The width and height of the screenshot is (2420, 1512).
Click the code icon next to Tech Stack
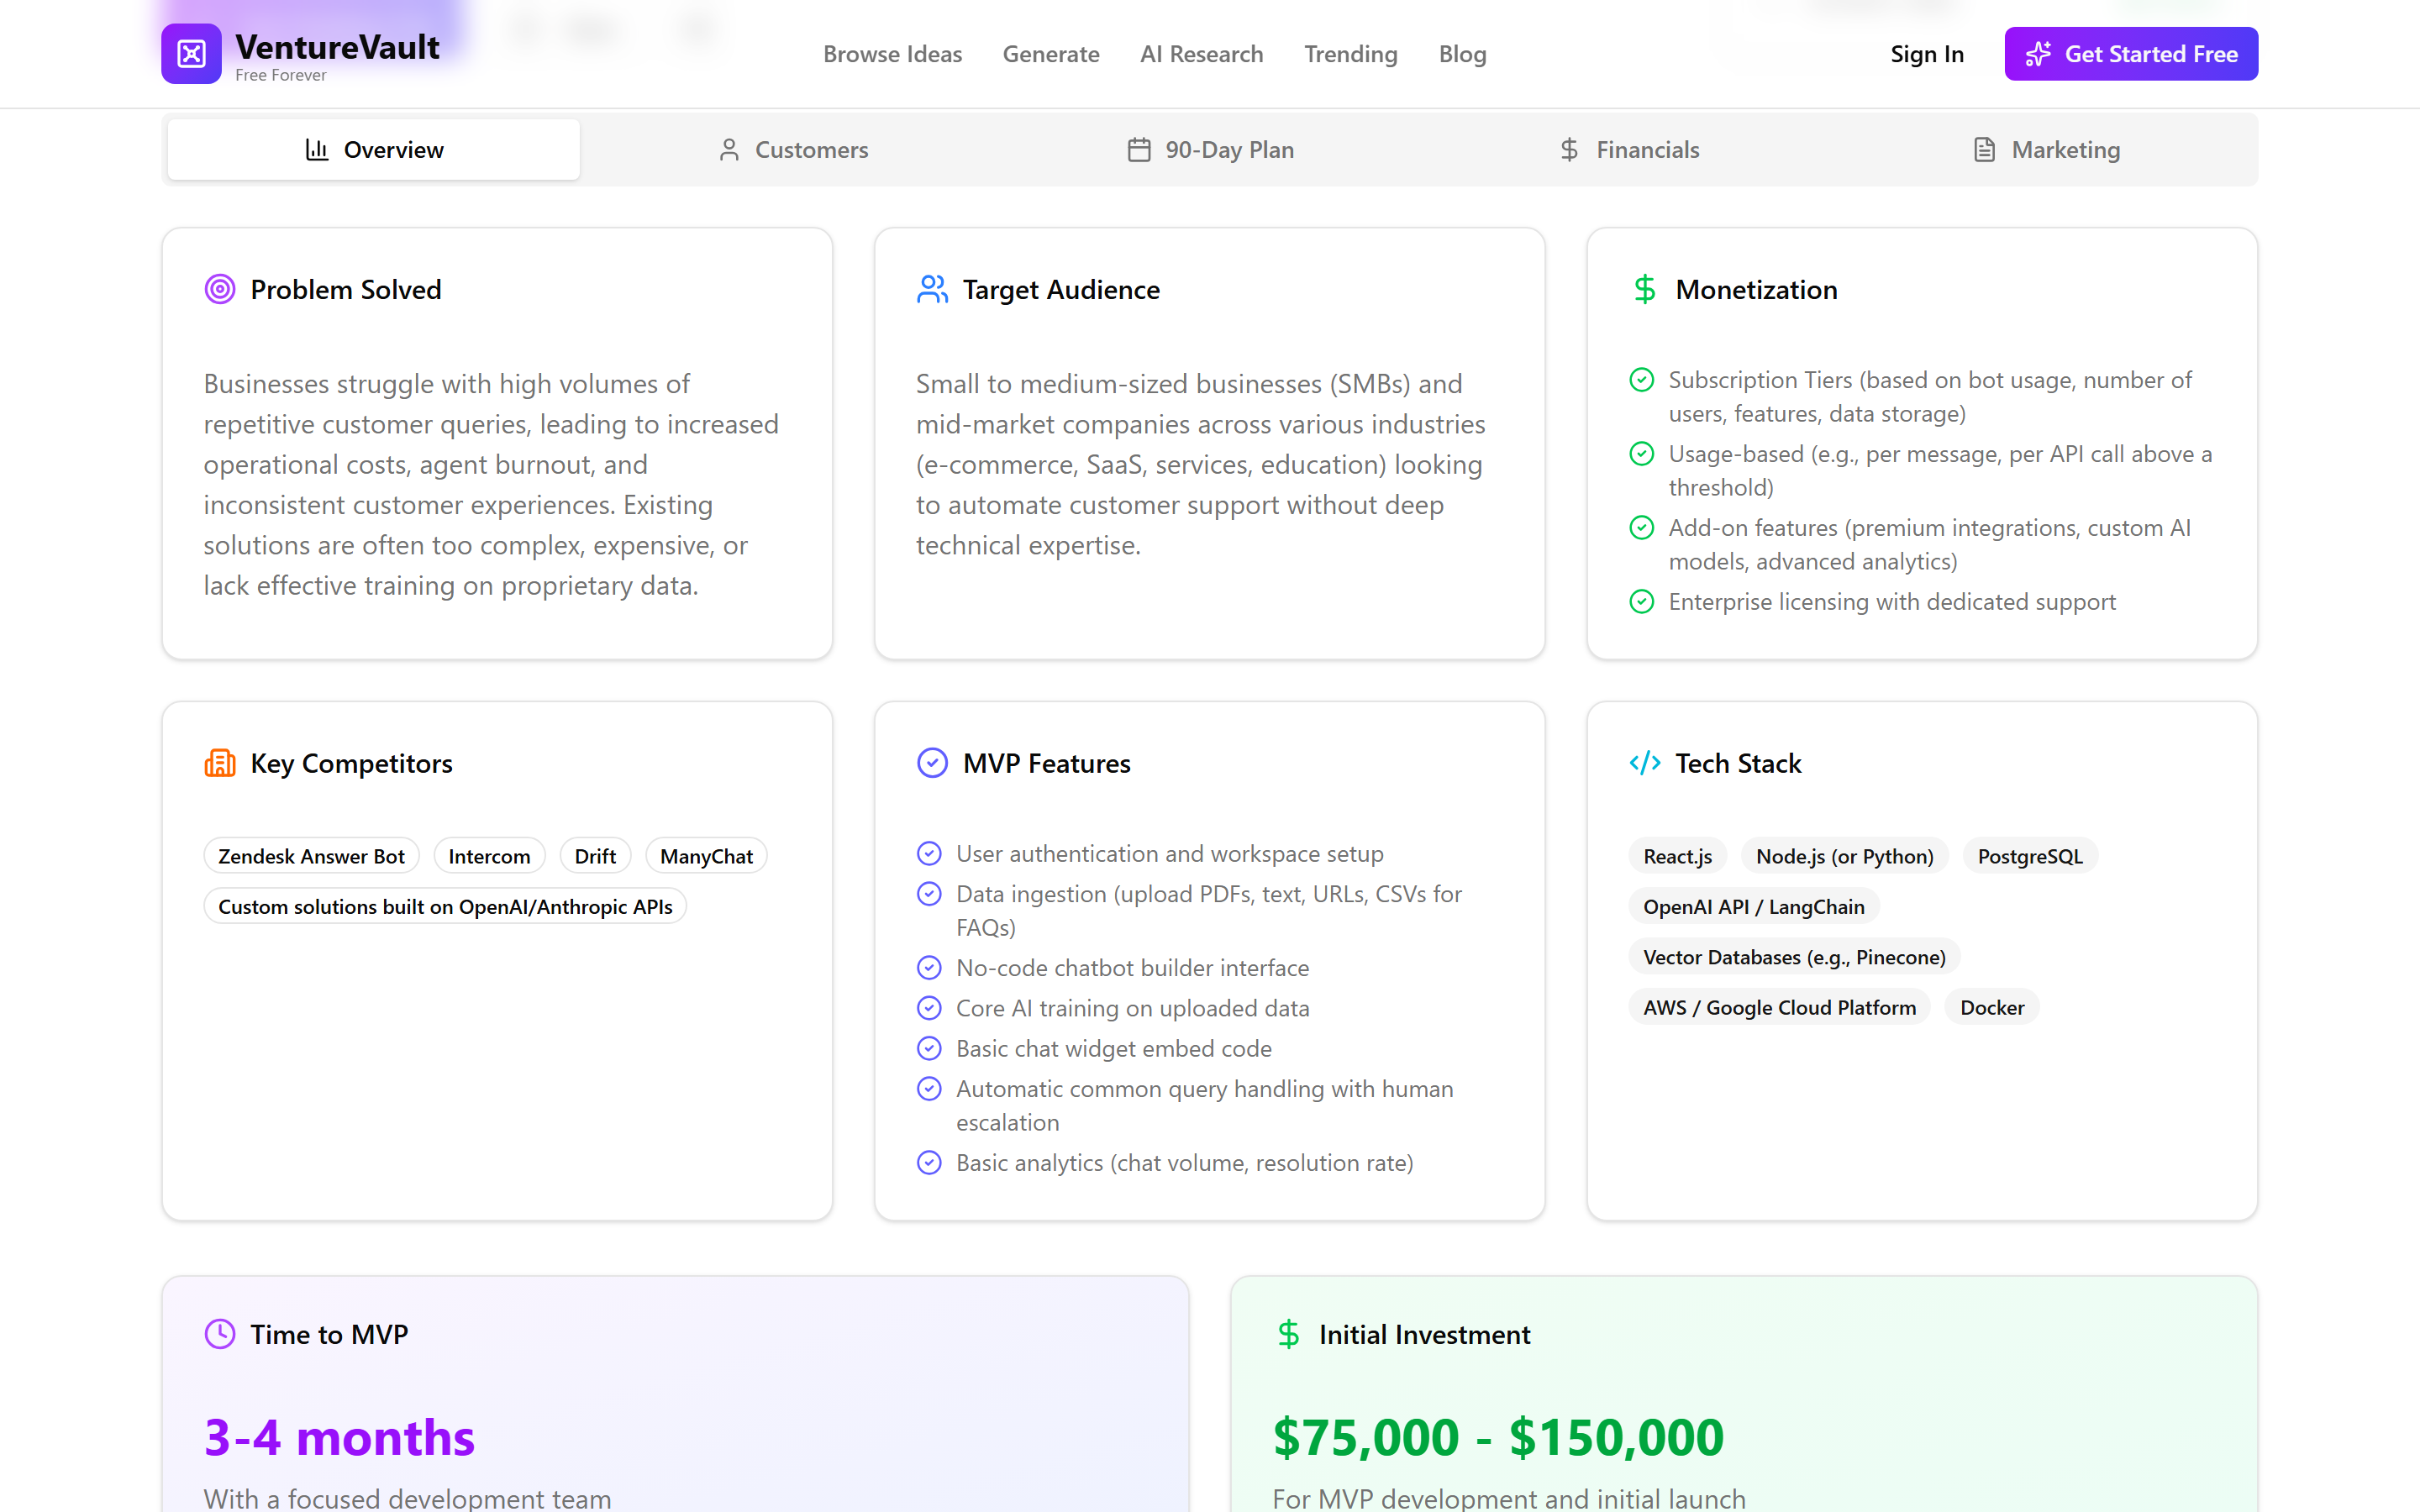pyautogui.click(x=1644, y=762)
